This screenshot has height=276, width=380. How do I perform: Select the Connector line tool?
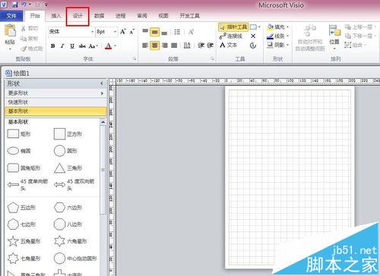coord(230,36)
